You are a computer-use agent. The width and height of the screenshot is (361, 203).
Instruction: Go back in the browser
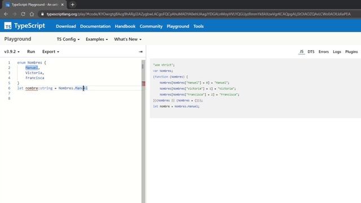click(6, 14)
